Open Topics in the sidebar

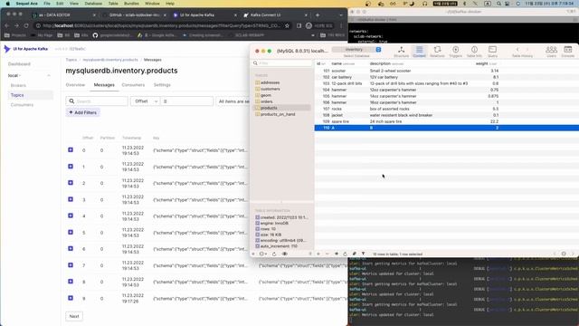tap(30, 95)
